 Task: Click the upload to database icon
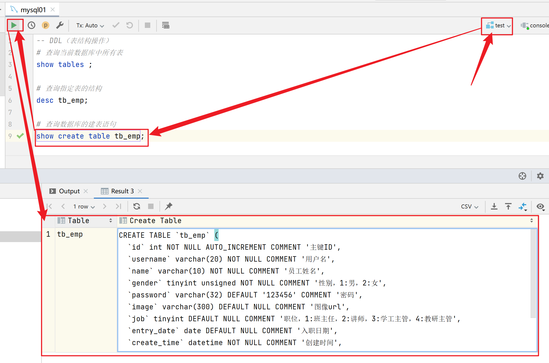click(x=508, y=206)
